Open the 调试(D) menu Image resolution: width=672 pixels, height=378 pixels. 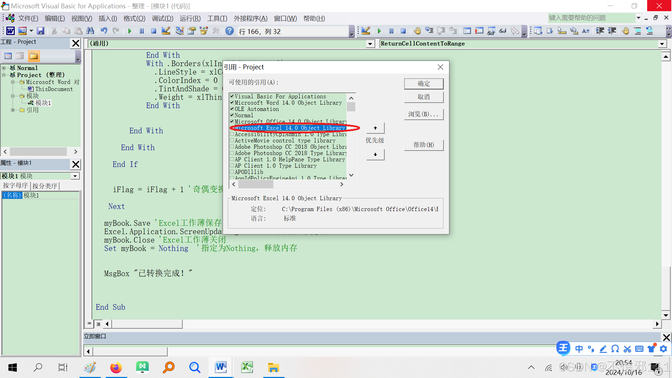click(x=162, y=19)
